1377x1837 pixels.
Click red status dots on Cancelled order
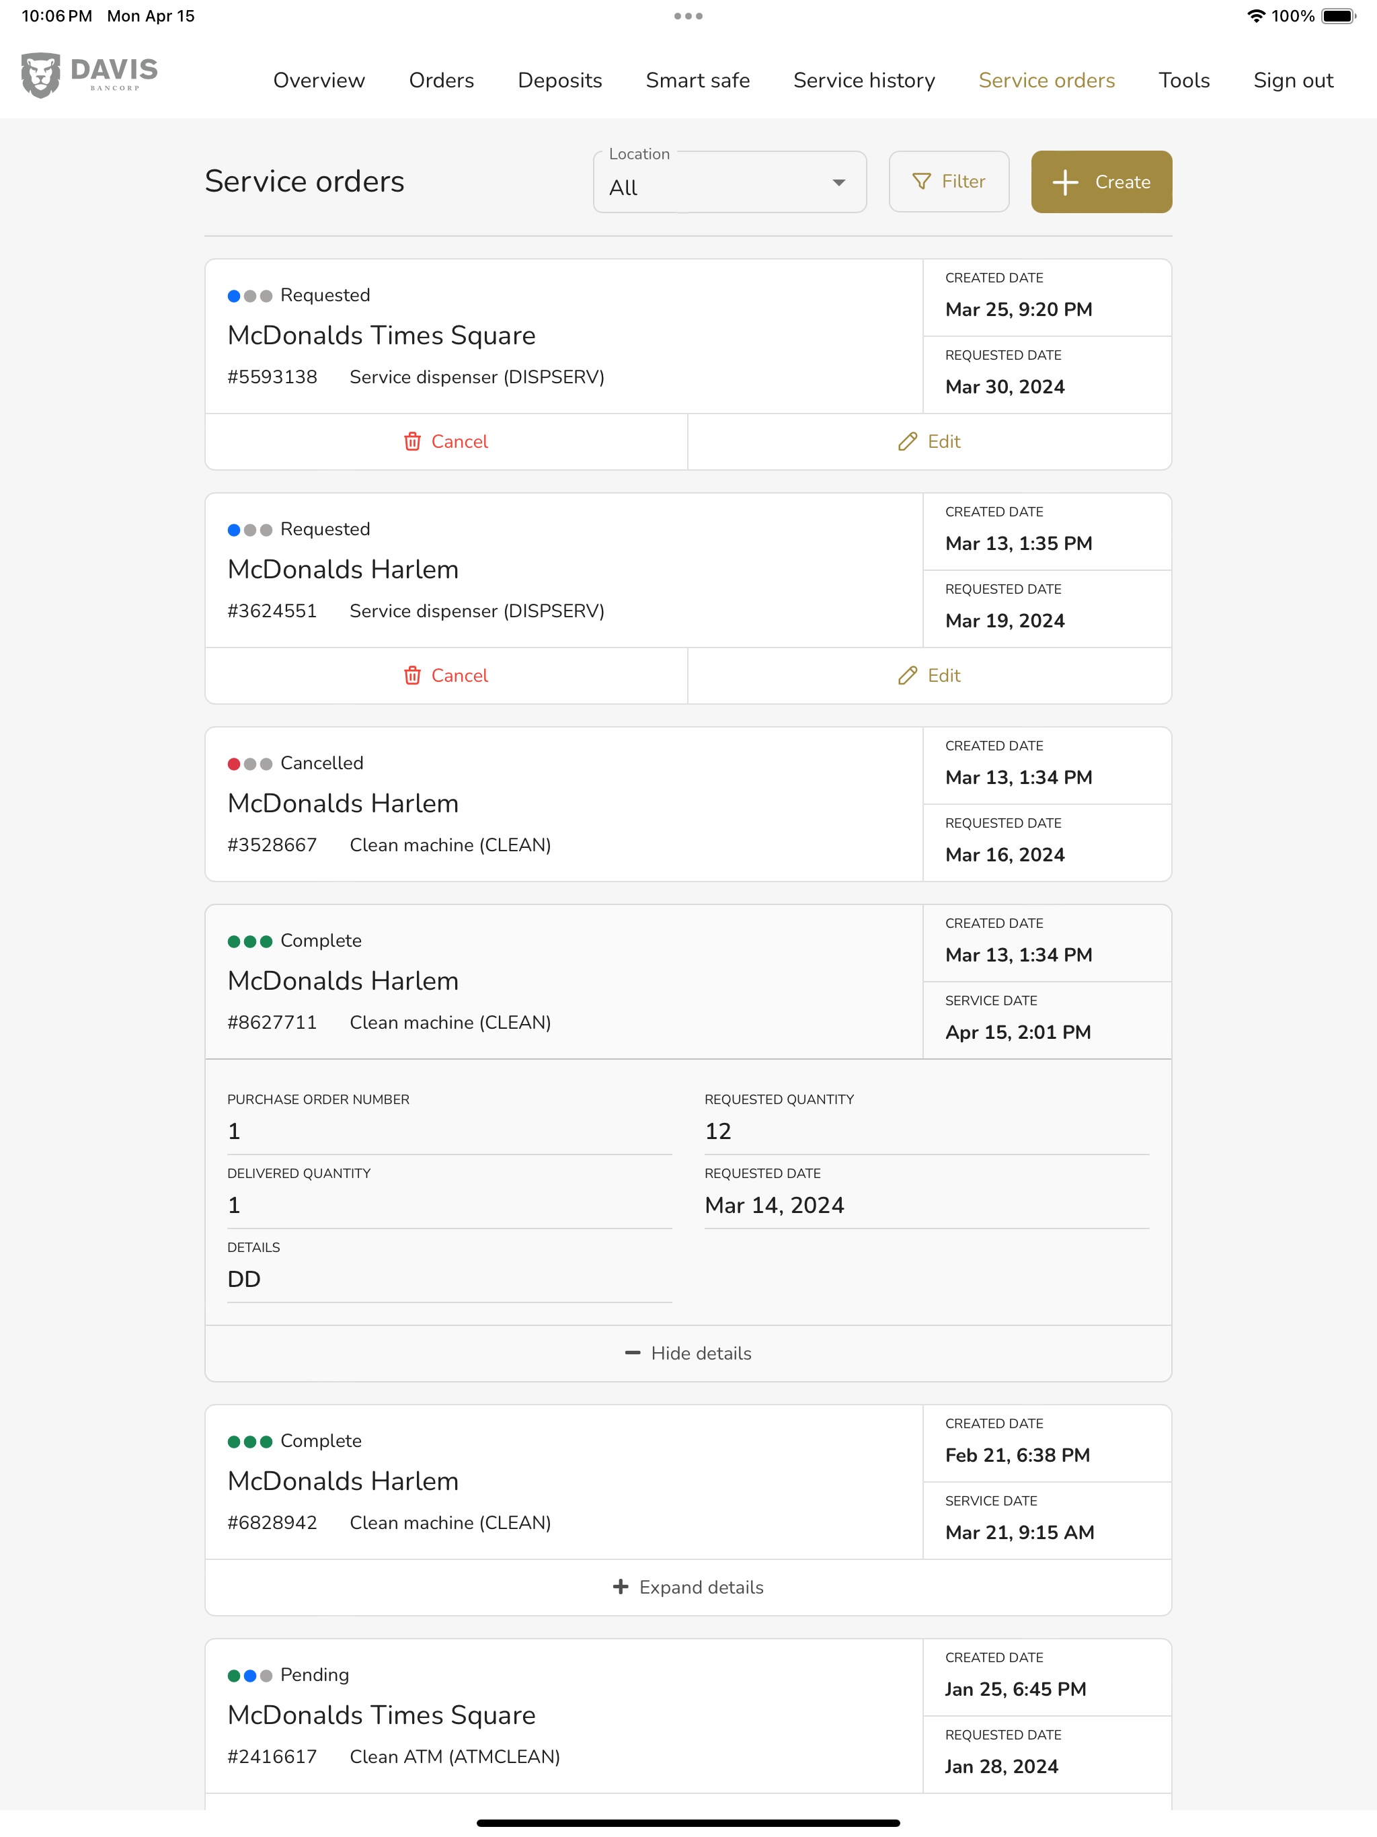250,764
